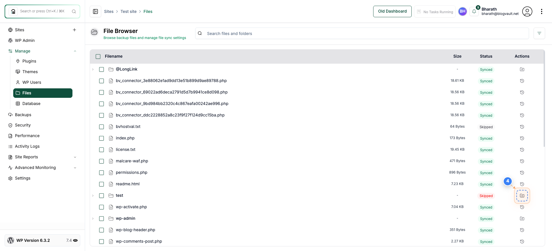Open history icon for wp-comments-post.php
The height and width of the screenshot is (251, 552).
tap(522, 242)
